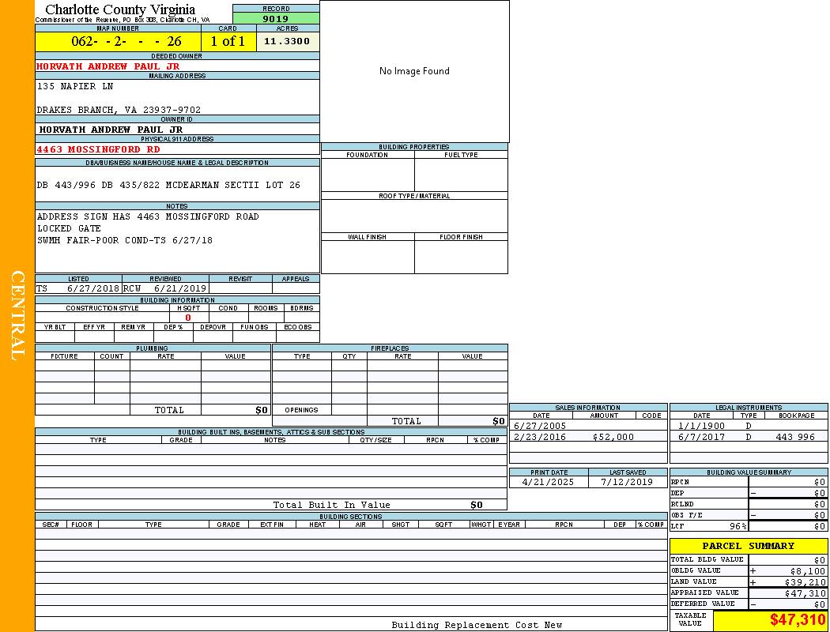Click the red taxable value $47,310

798,620
